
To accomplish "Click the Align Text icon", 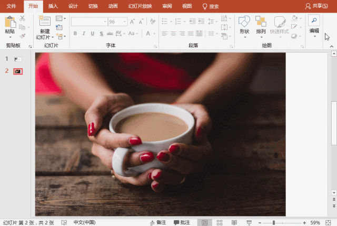I will [x=224, y=27].
